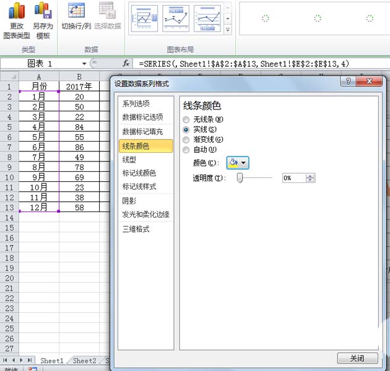The width and height of the screenshot is (390, 371).
Task: Click the next sheet navigation arrow
Action: (22, 360)
